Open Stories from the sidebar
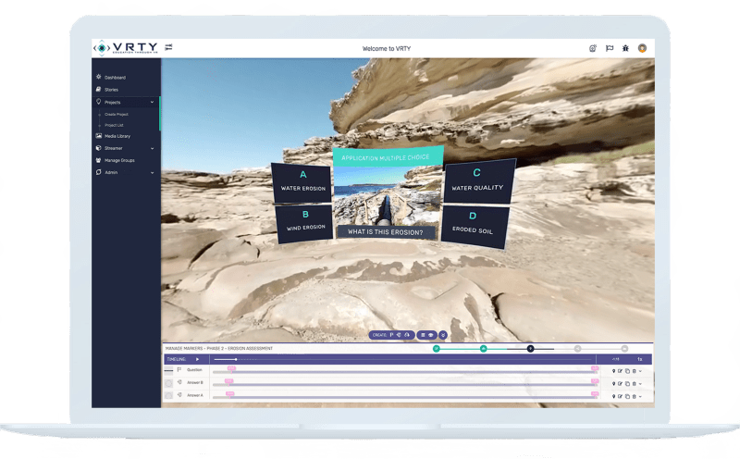Viewport: 740px width, 459px height. (111, 90)
